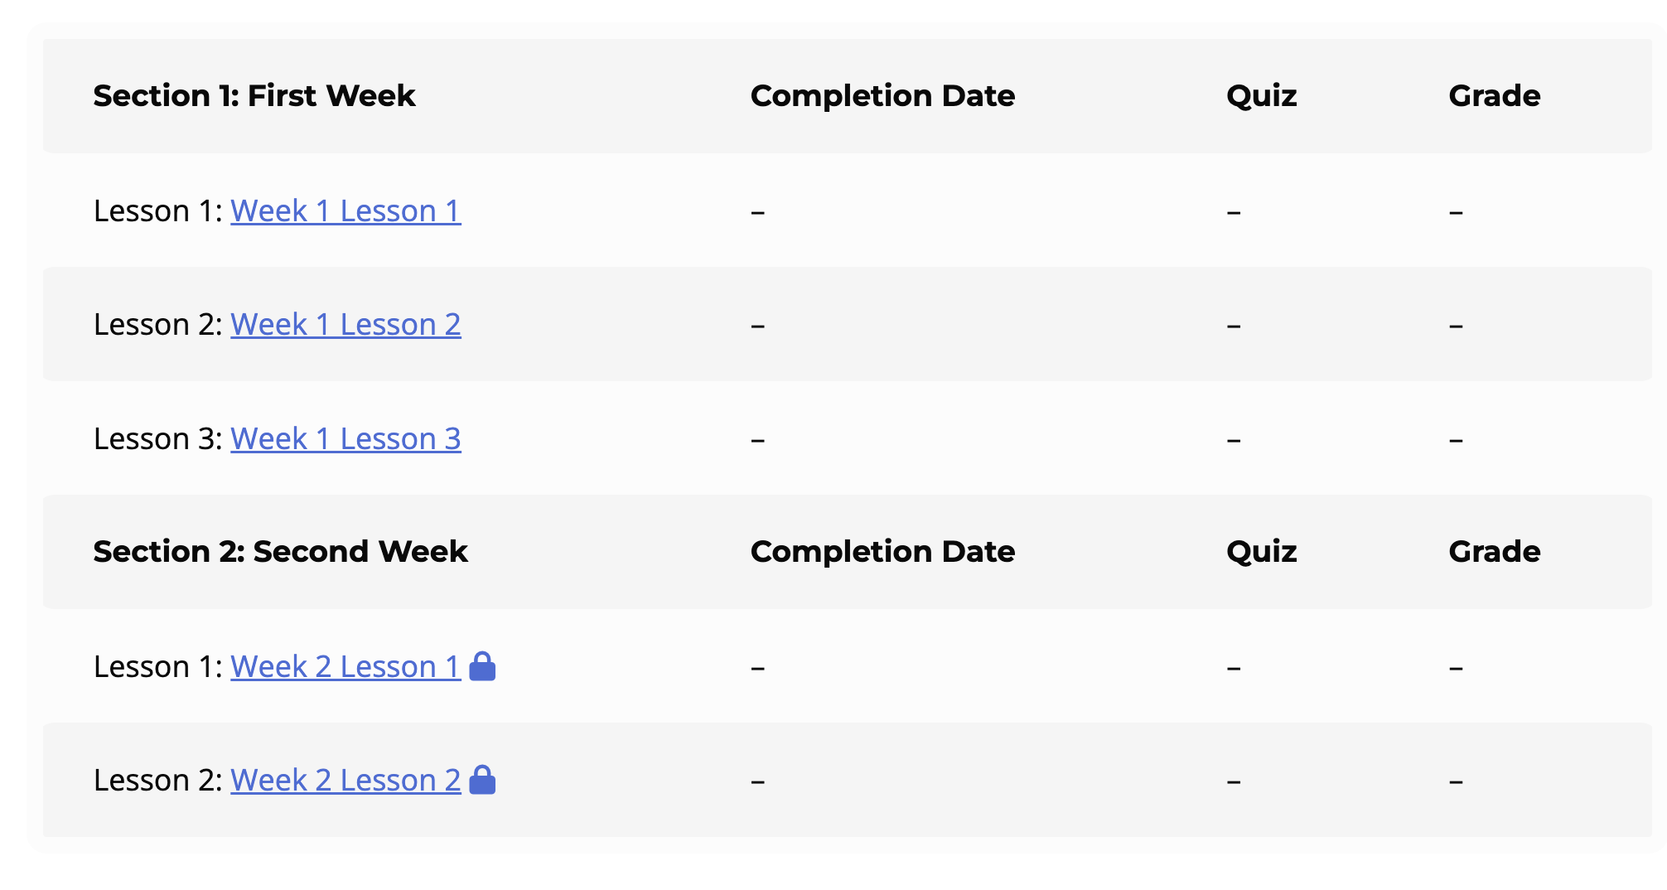
Task: Click the Section 2: Second Week heading
Action: point(280,552)
